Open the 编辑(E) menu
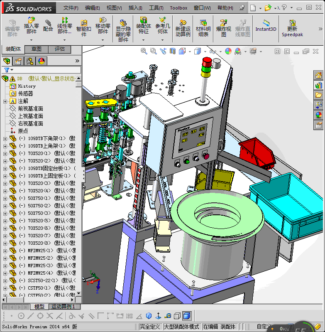The height and width of the screenshot is (332, 325). [93, 8]
